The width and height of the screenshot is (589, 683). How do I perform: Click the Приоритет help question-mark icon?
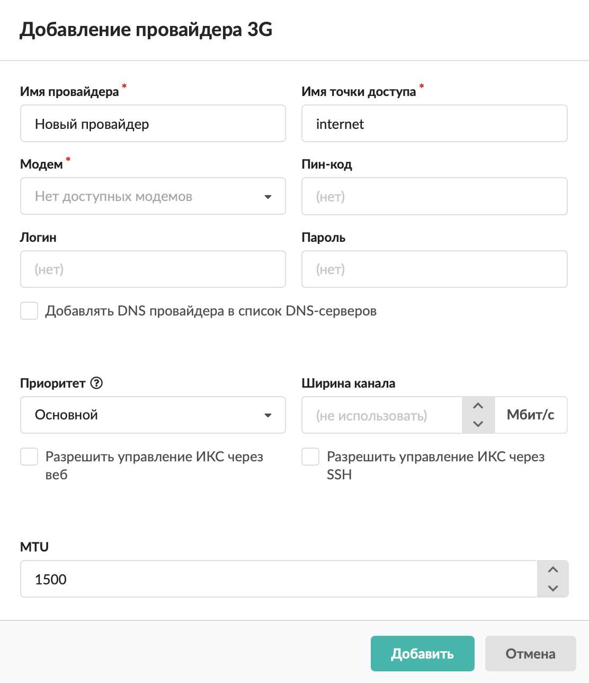[96, 383]
